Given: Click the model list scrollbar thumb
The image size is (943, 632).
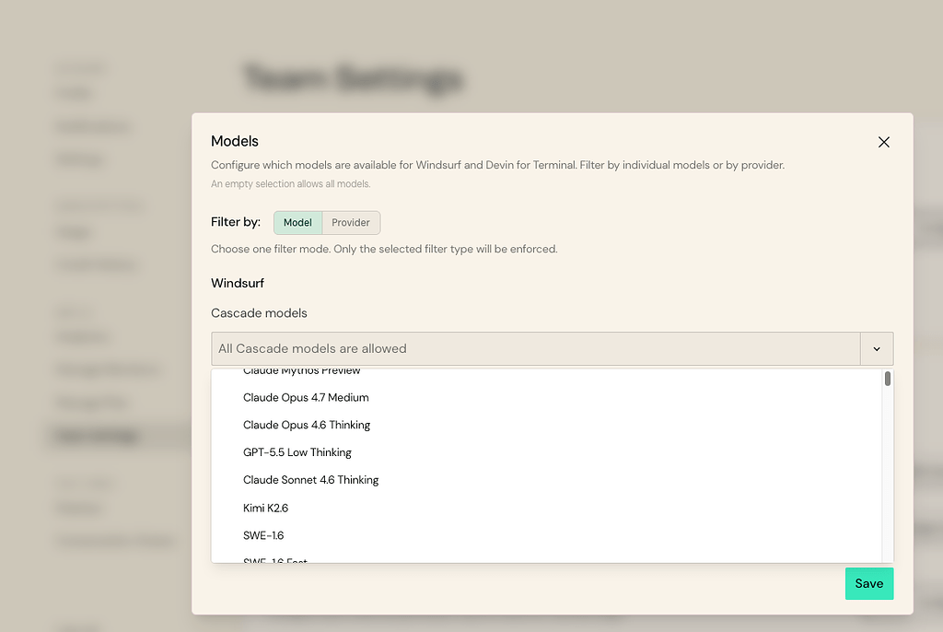Looking at the screenshot, I should pos(888,379).
